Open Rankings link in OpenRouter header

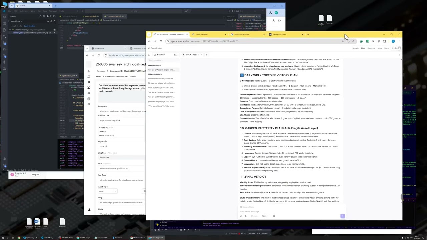coord(371,48)
